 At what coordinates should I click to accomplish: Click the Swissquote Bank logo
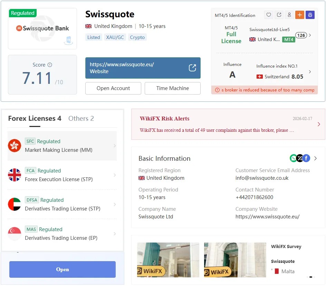[42, 28]
